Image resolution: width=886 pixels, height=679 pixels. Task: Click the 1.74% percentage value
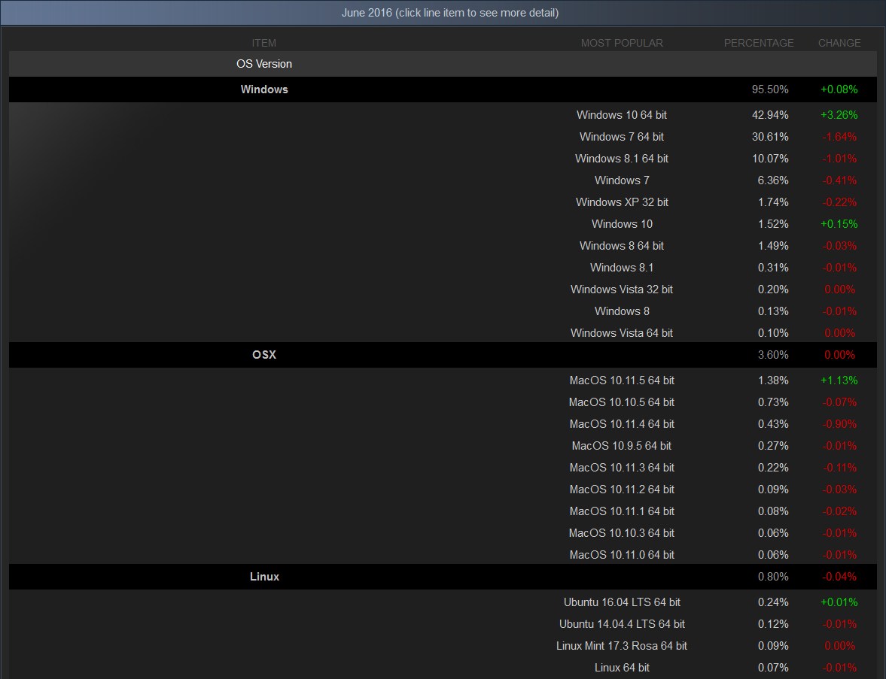coord(773,202)
